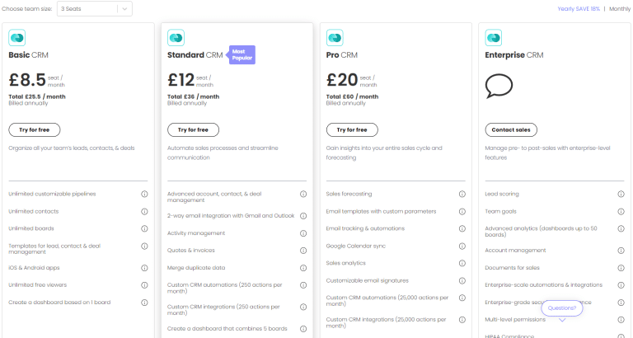Click the dropdown chevron for seats
633x338 pixels.
pos(124,9)
